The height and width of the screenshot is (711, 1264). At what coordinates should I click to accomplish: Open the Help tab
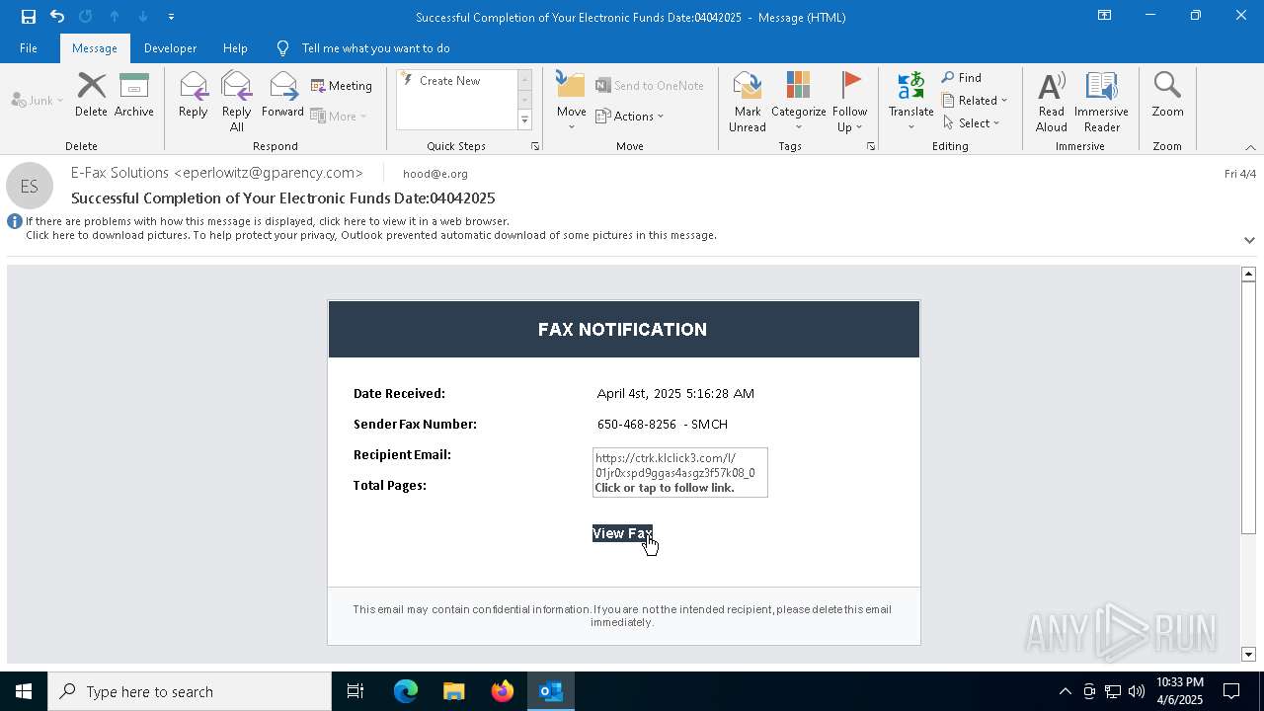tap(235, 48)
